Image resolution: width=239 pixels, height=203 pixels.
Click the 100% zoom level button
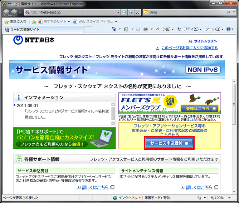[x=217, y=198]
